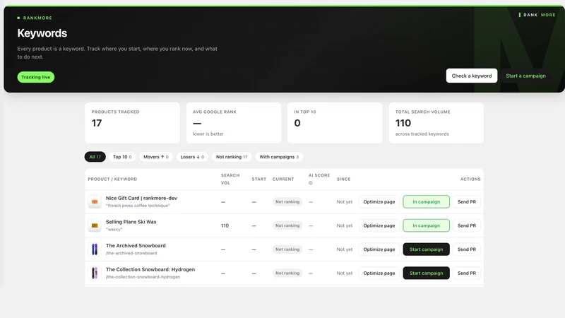Filter by Top 10 keywords

(x=121, y=157)
